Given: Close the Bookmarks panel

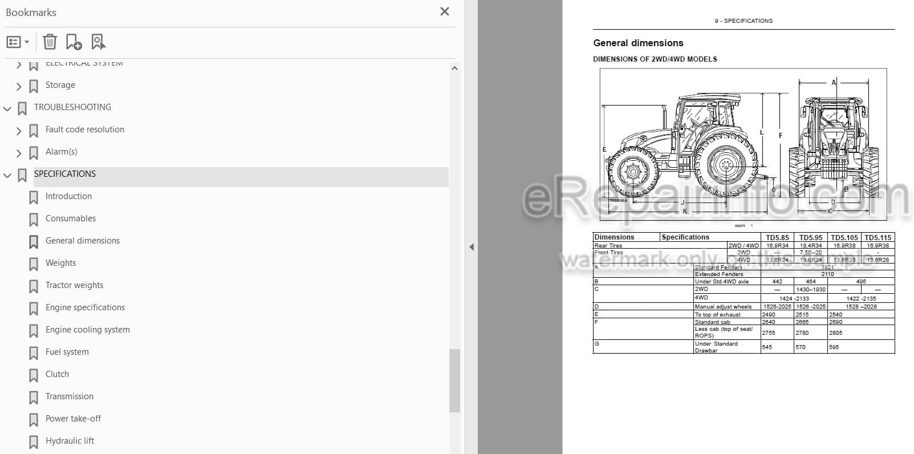Looking at the screenshot, I should (445, 11).
